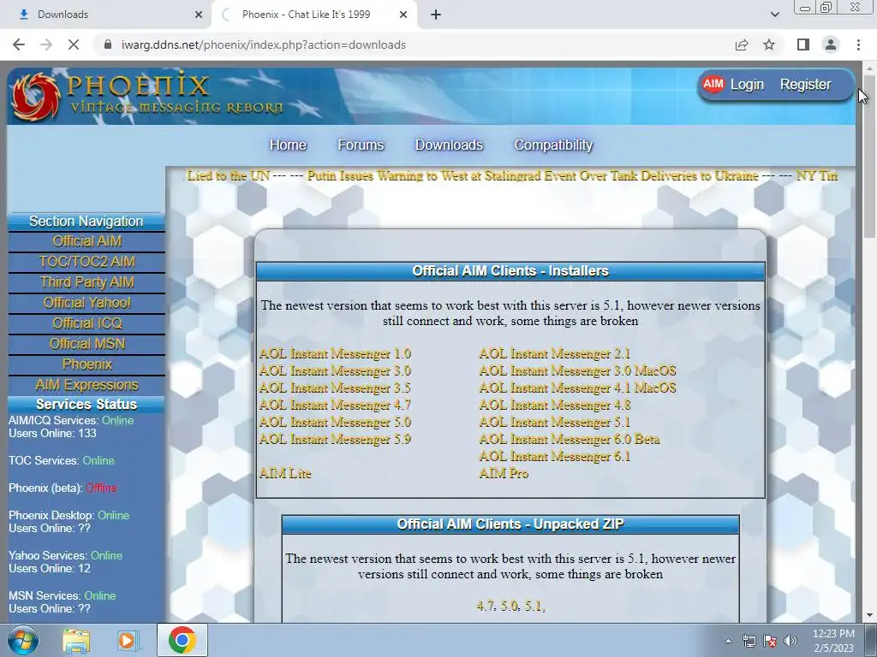877x657 pixels.
Task: Click the taskbar clock showing 12:23 PM
Action: point(833,641)
